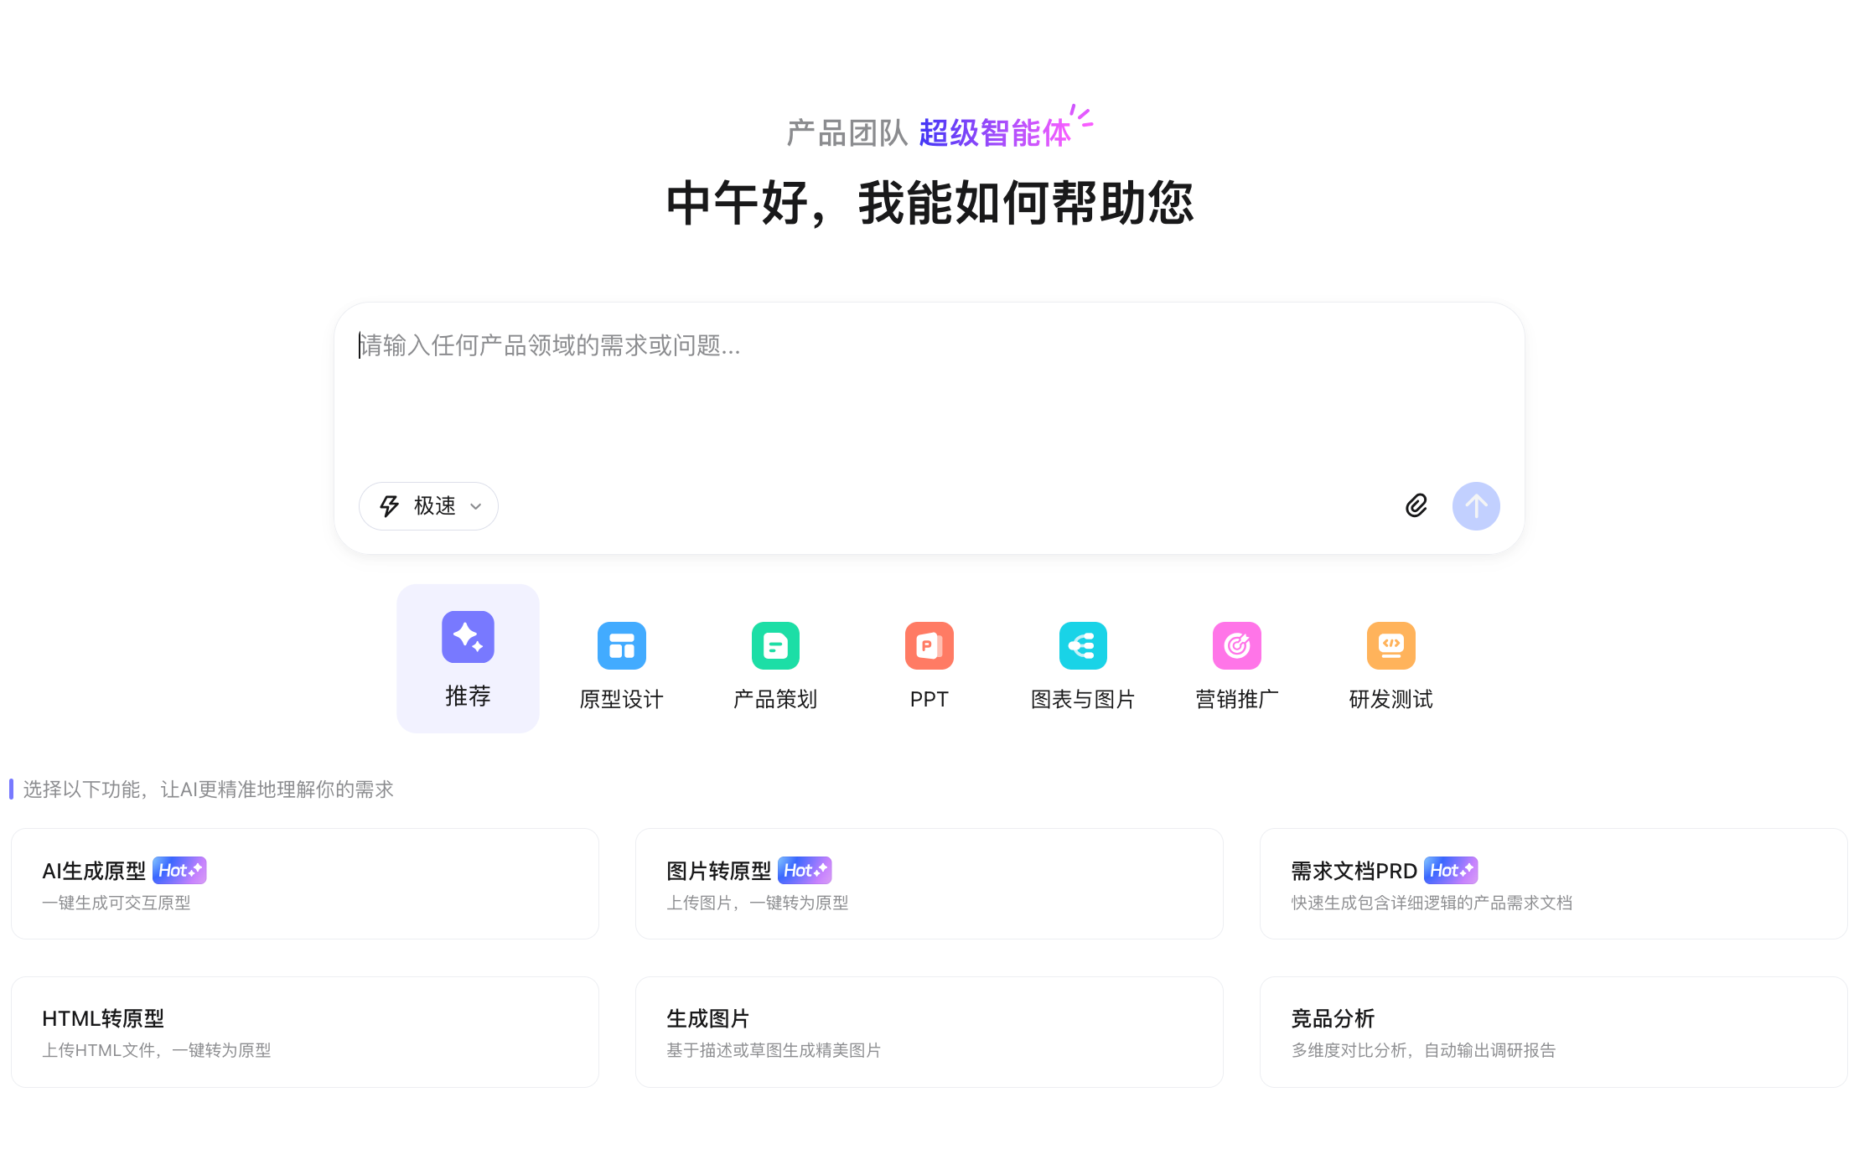The height and width of the screenshot is (1175, 1859).
Task: Click the 营销推广 pink target icon
Action: tap(1236, 645)
